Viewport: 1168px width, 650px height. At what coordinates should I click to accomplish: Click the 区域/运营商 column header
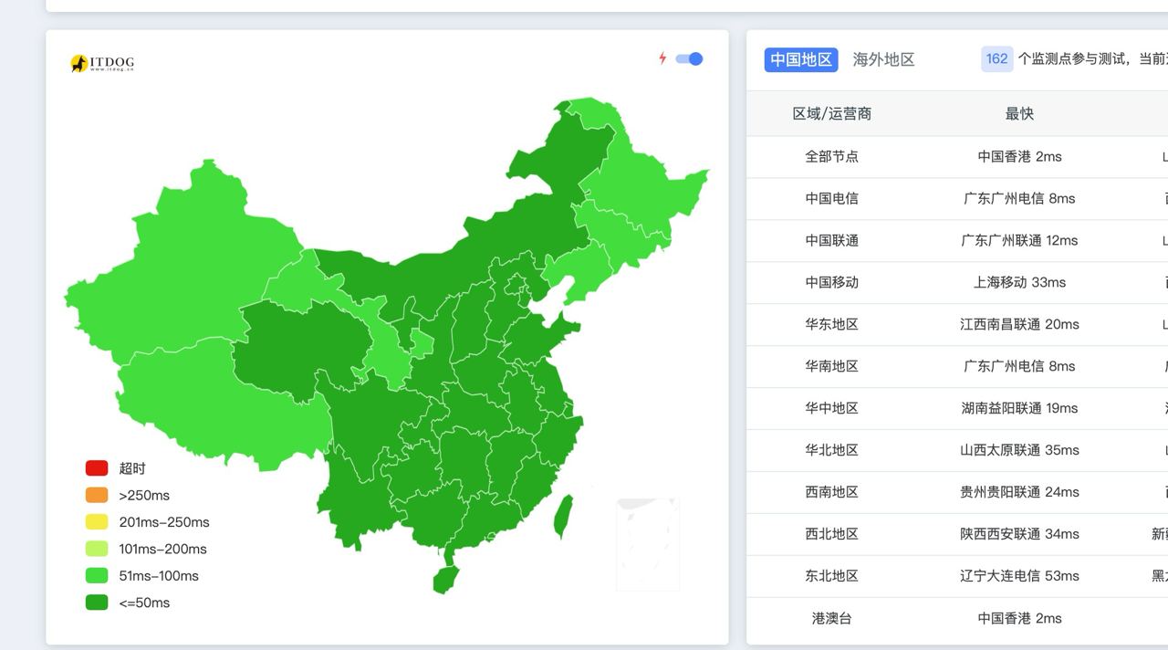pyautogui.click(x=831, y=114)
